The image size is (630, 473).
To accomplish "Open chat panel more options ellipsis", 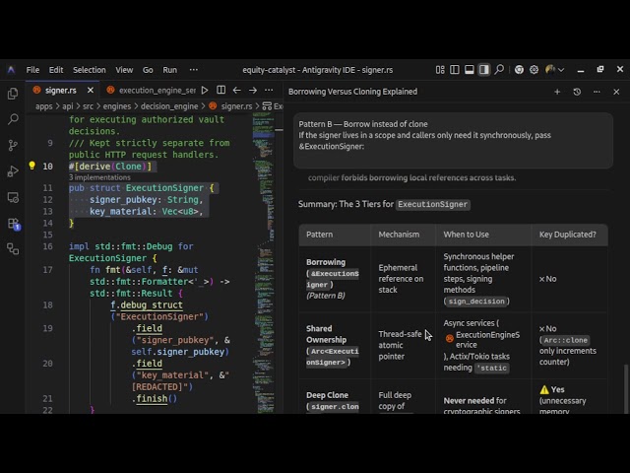I will pos(597,92).
